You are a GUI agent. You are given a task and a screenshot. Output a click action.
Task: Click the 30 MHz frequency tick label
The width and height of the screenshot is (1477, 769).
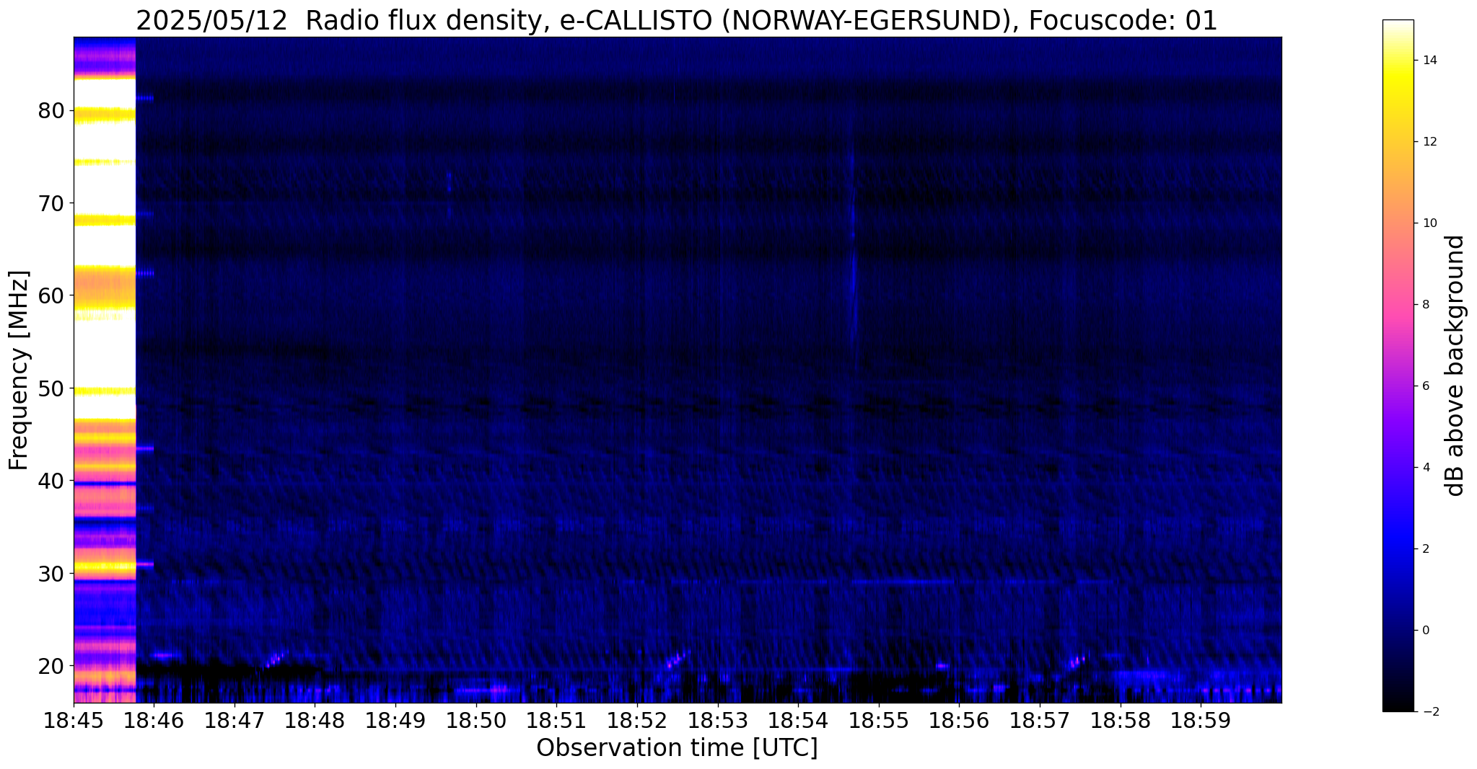pyautogui.click(x=53, y=573)
